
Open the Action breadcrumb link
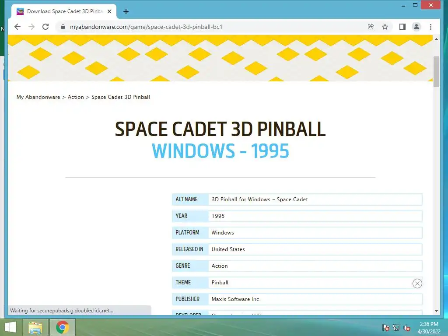click(76, 97)
